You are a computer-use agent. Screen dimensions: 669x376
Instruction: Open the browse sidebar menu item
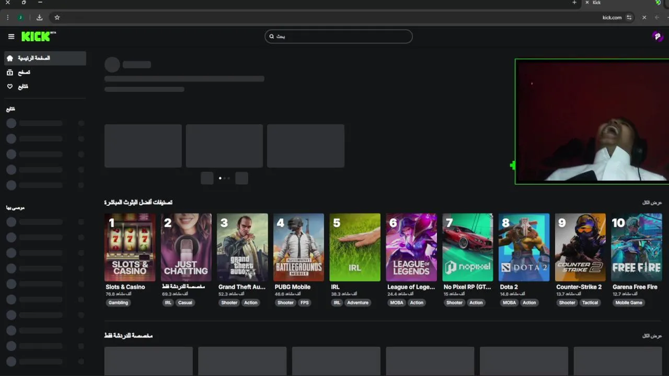point(45,73)
